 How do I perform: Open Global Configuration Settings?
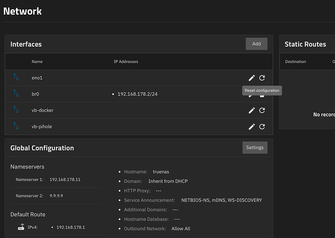pyautogui.click(x=255, y=147)
